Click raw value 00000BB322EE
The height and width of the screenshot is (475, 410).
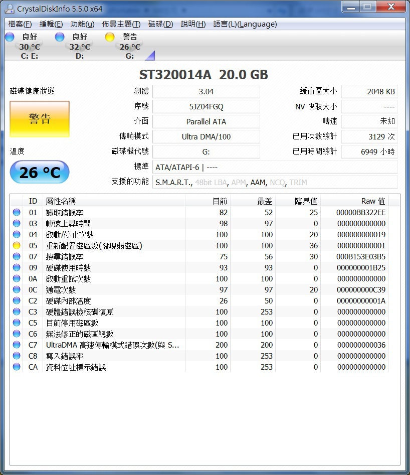(x=361, y=212)
